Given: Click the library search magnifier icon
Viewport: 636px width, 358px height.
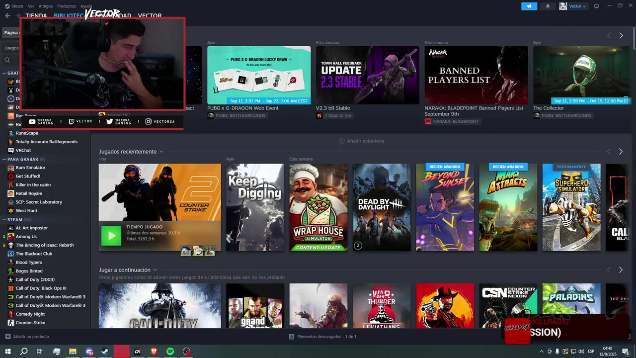Looking at the screenshot, I should pyautogui.click(x=7, y=60).
